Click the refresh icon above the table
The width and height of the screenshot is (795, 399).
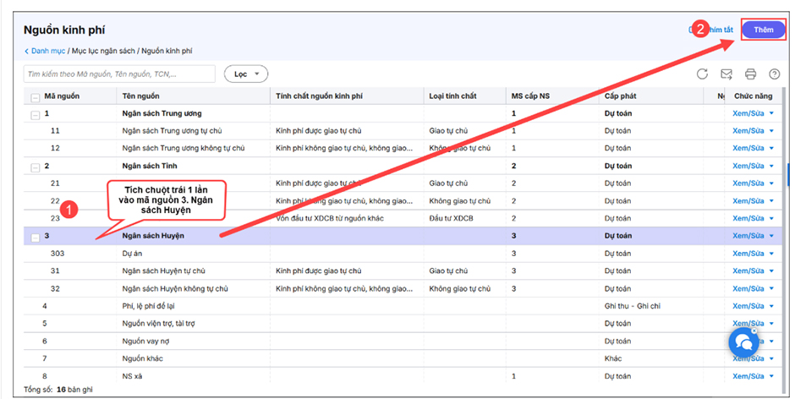702,74
